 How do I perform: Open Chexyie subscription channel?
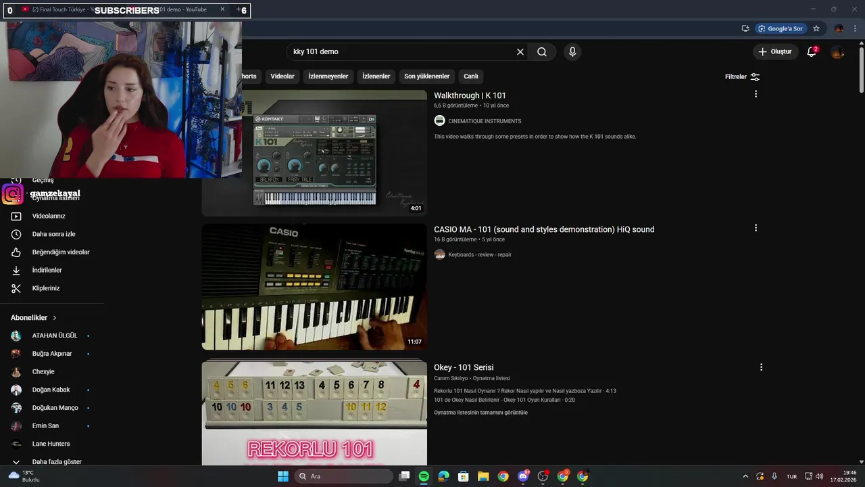pyautogui.click(x=43, y=372)
